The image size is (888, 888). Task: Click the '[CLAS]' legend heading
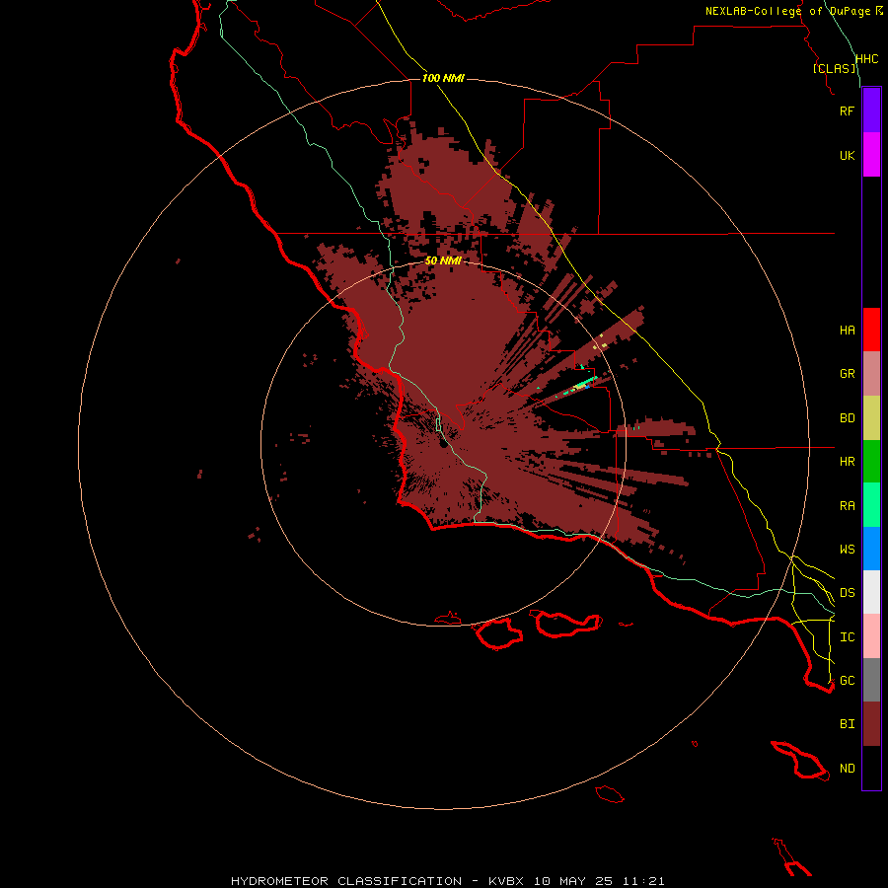tap(834, 68)
